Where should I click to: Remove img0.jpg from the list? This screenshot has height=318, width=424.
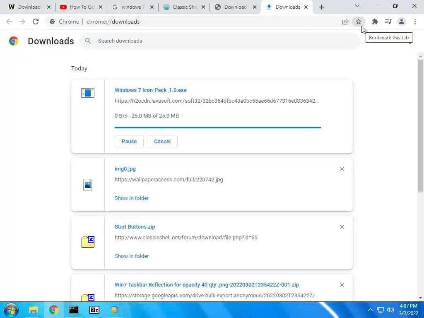(x=342, y=169)
